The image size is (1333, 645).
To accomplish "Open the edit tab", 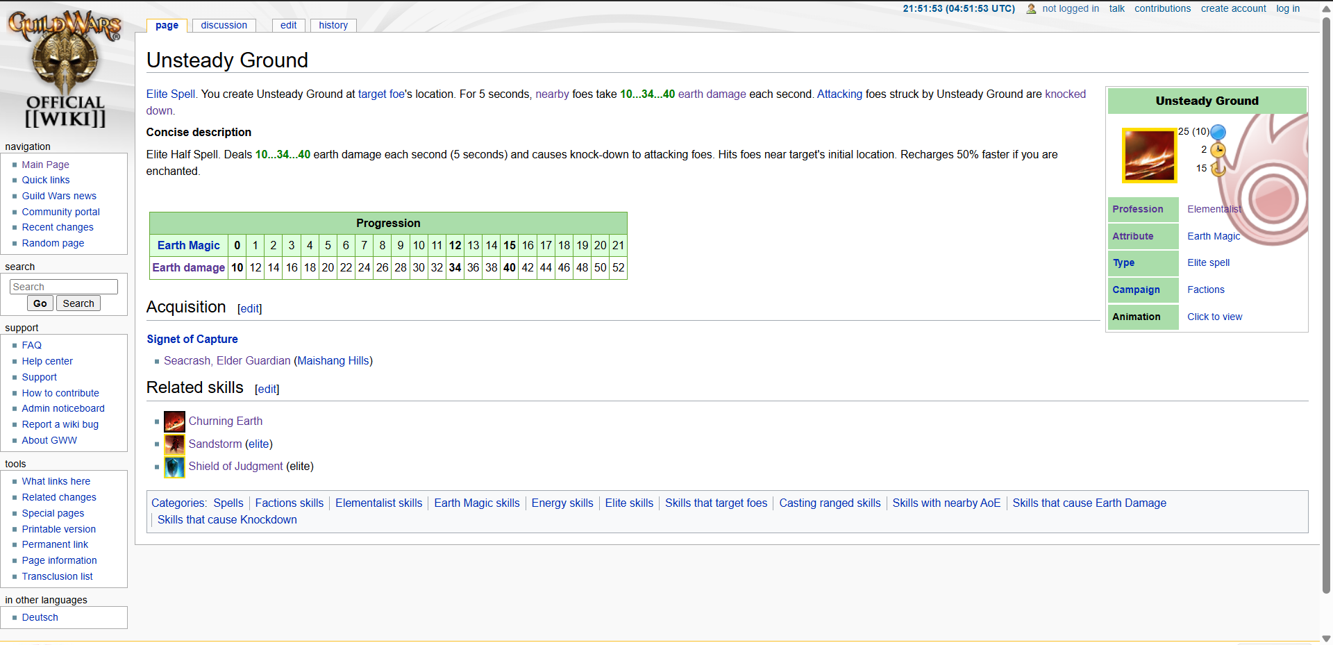I will (x=288, y=25).
